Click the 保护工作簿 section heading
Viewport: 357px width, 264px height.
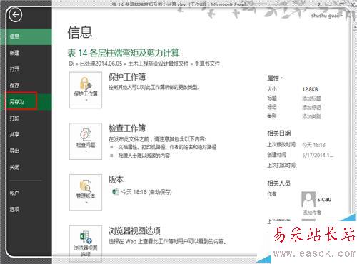pos(127,77)
